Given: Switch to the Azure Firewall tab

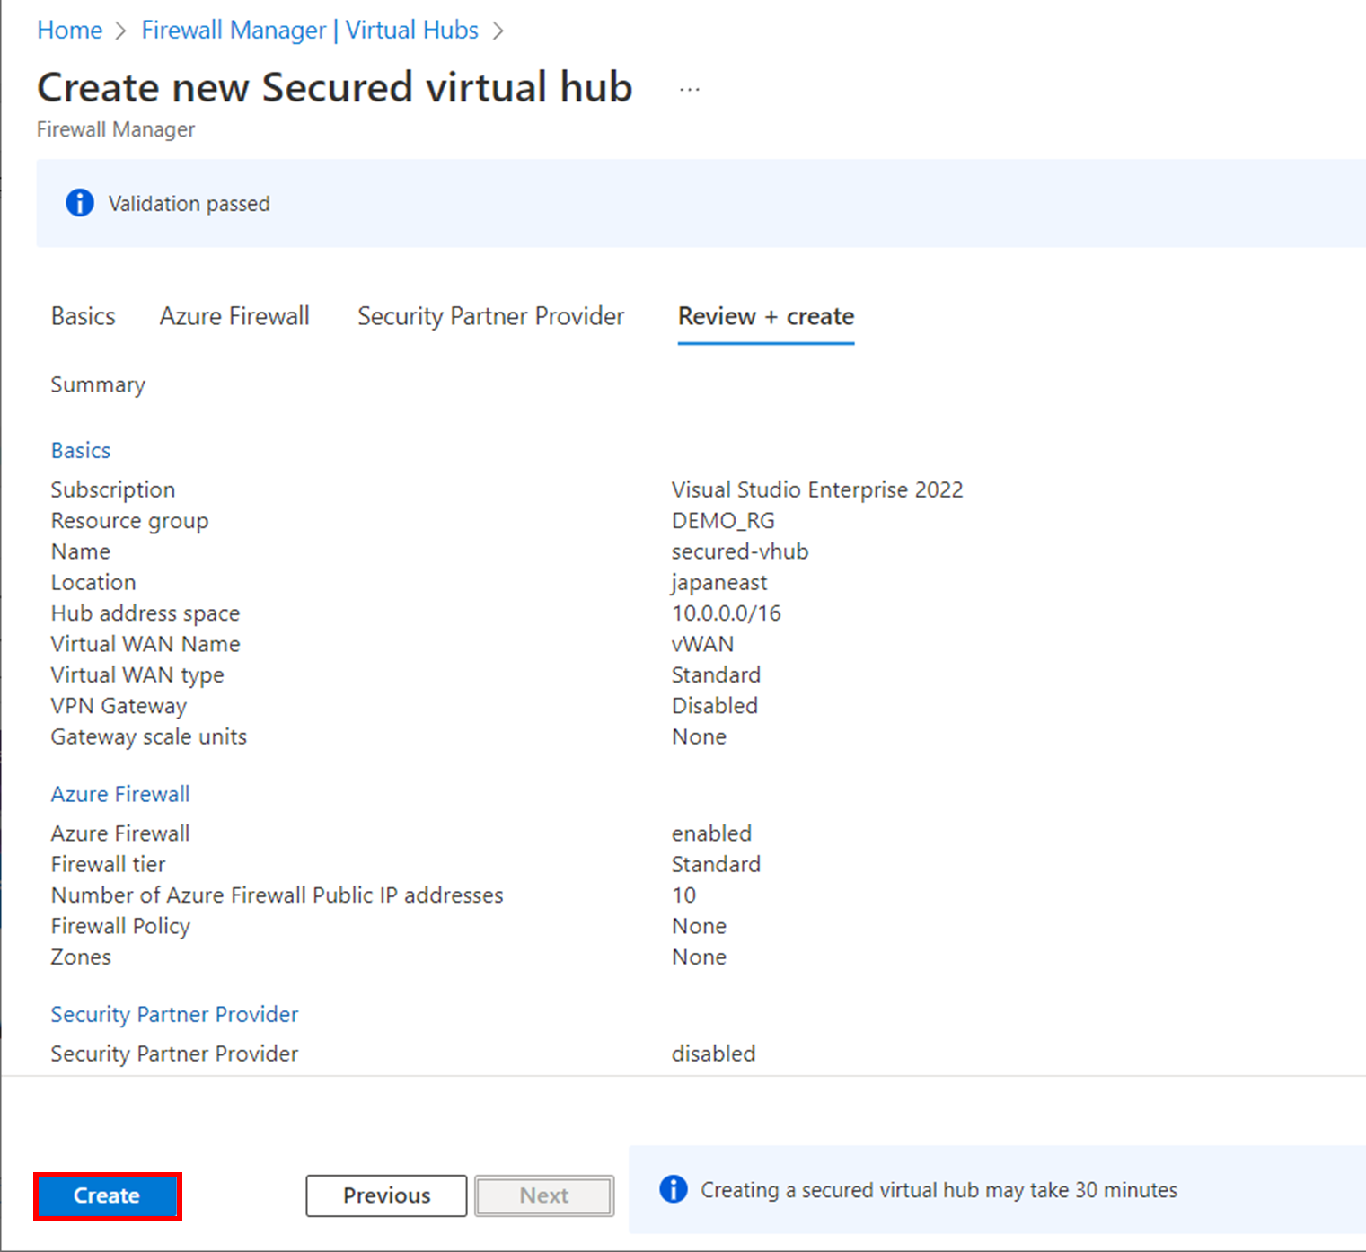Looking at the screenshot, I should click(x=234, y=316).
